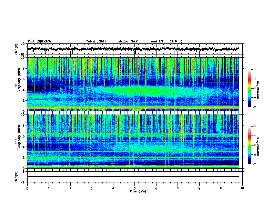Click the "Time (min)" axis title
This screenshot has width=273, height=211.
click(138, 191)
